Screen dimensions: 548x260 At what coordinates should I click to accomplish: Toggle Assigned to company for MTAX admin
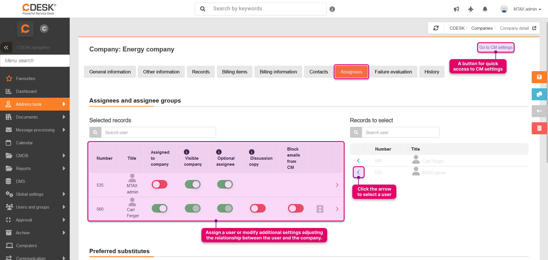point(159,185)
